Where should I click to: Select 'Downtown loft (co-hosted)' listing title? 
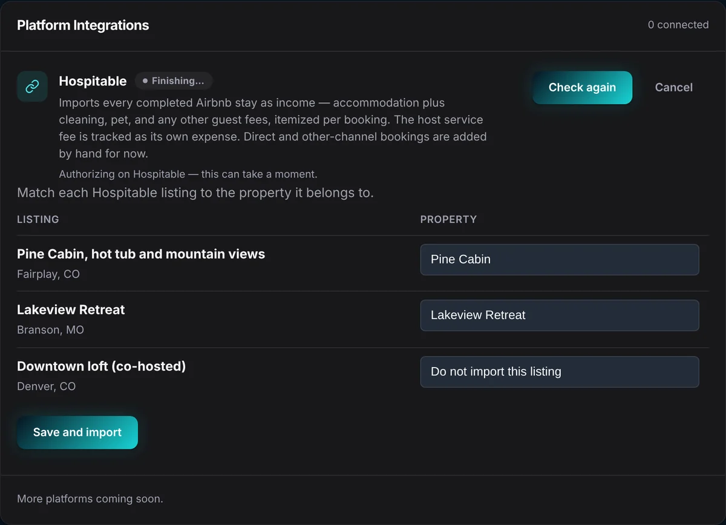pos(102,366)
